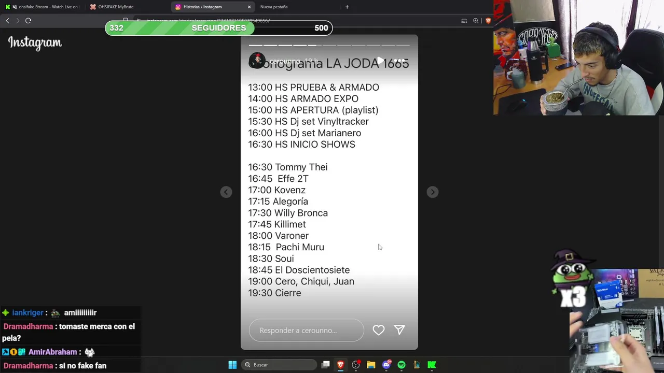Click the '16:30 Tommy Thei' line

coord(288,167)
